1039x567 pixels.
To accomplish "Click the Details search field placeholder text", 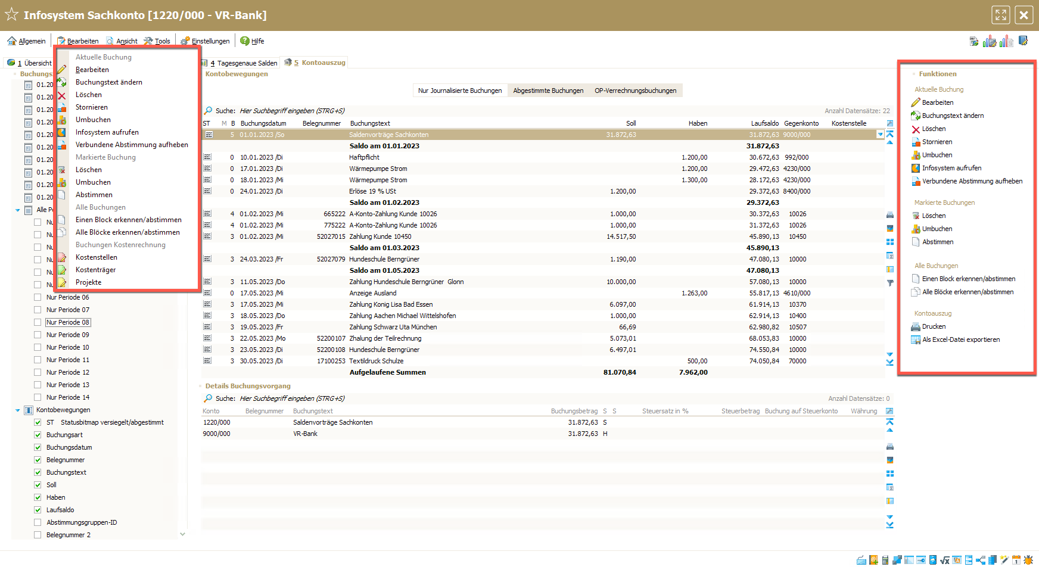I will pos(292,398).
